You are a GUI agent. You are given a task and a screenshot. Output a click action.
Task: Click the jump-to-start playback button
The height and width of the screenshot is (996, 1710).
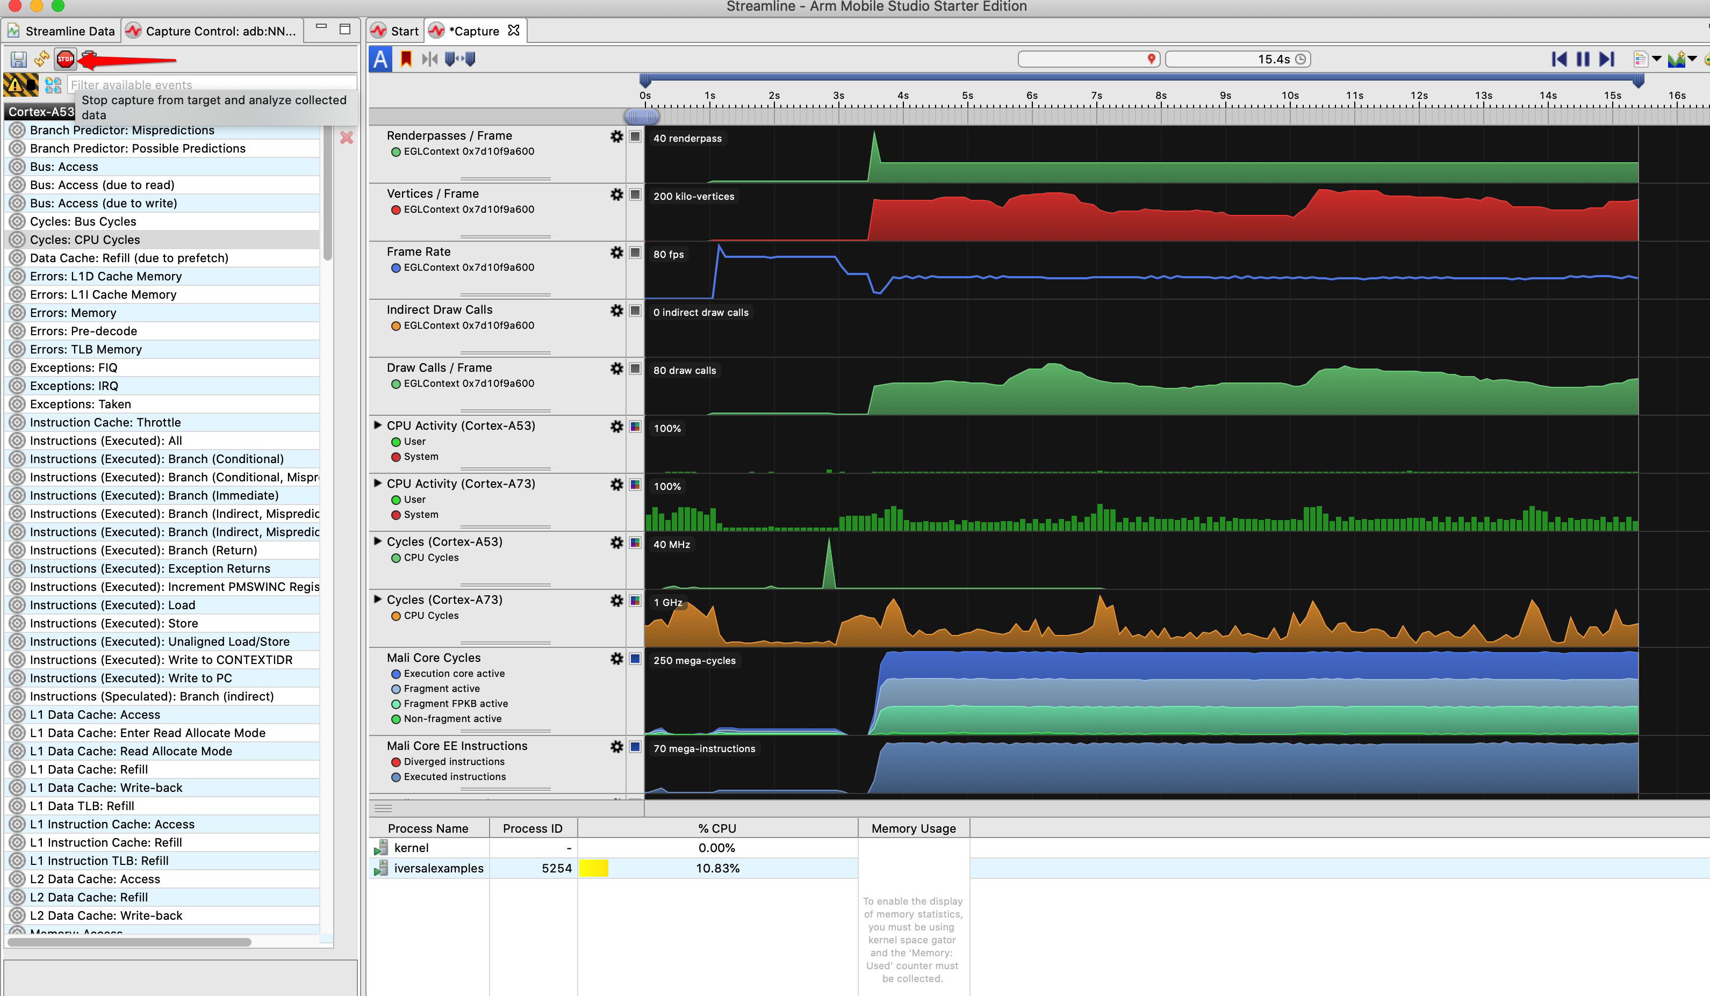tap(1558, 59)
